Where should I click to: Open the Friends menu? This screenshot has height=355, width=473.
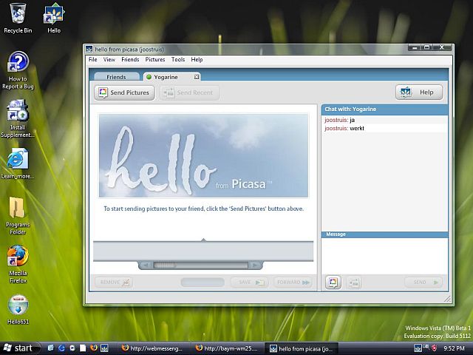[130, 59]
